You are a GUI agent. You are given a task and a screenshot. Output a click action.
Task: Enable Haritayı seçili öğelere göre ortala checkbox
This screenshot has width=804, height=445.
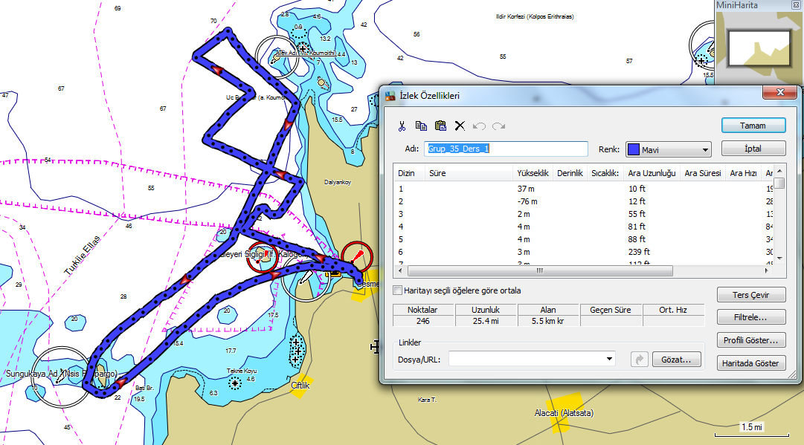point(397,290)
